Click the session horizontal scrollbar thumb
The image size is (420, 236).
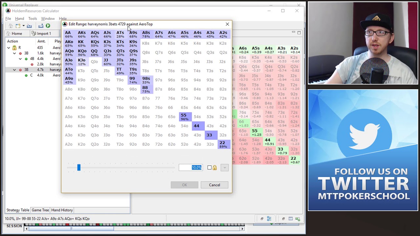tap(71, 229)
